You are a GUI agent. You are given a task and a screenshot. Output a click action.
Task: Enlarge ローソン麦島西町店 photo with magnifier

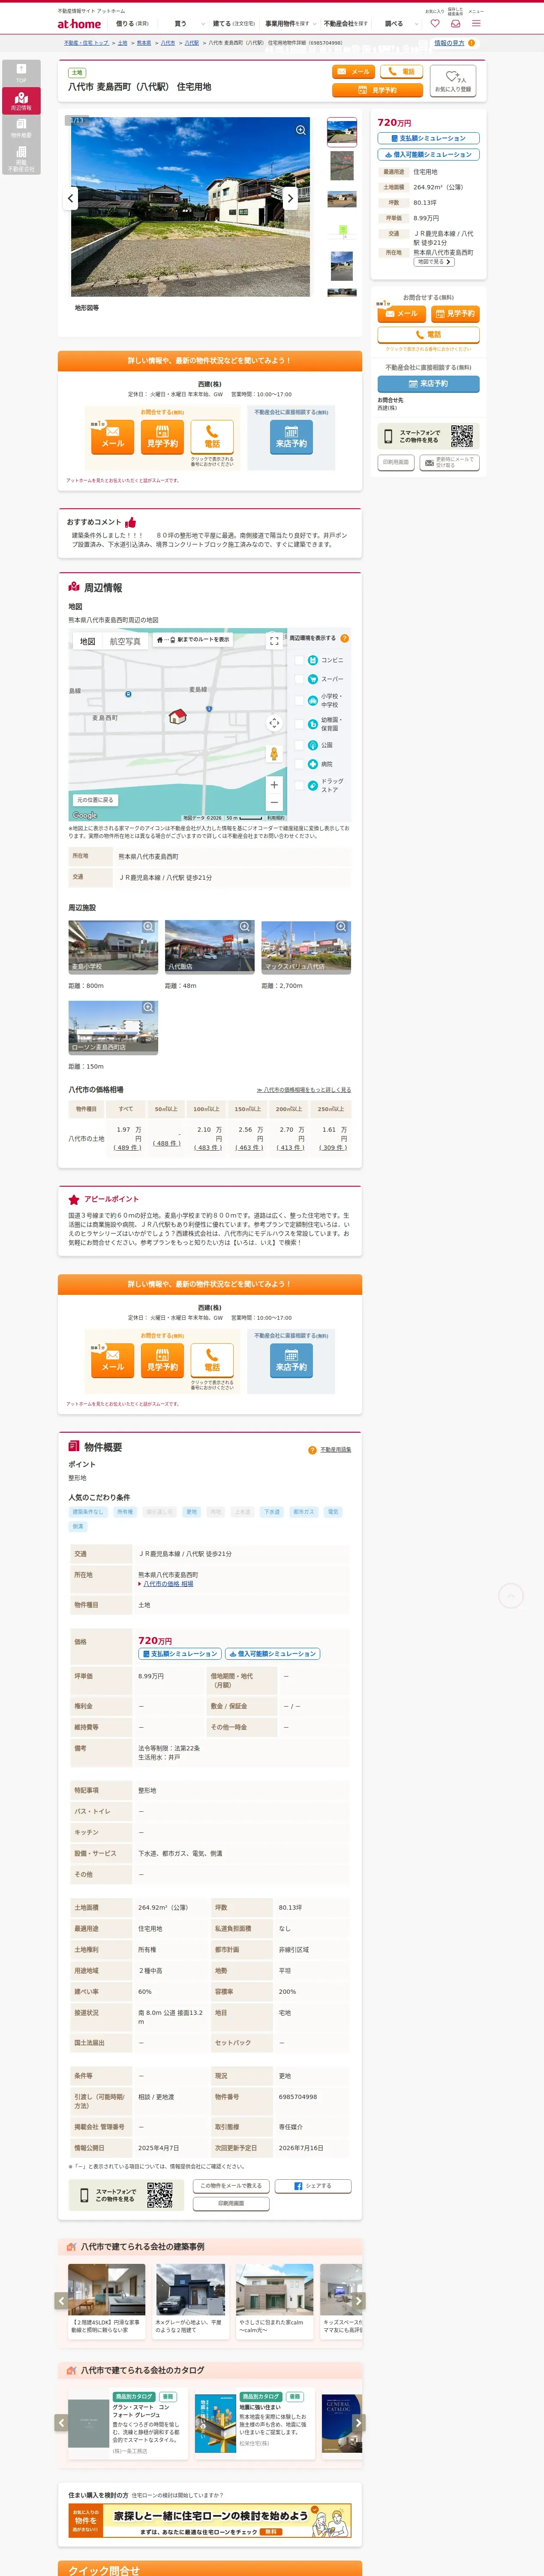pyautogui.click(x=149, y=1008)
